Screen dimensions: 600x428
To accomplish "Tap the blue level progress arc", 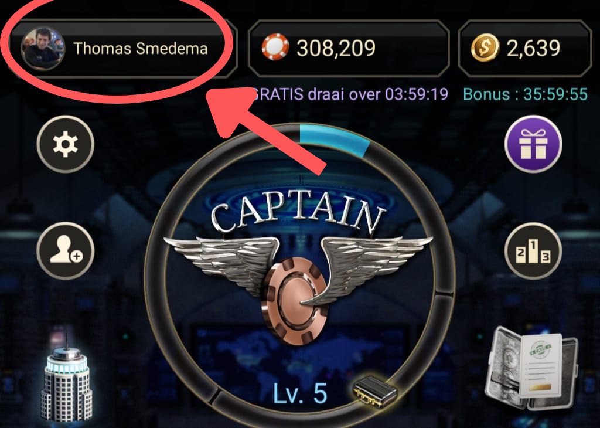I will click(x=334, y=139).
